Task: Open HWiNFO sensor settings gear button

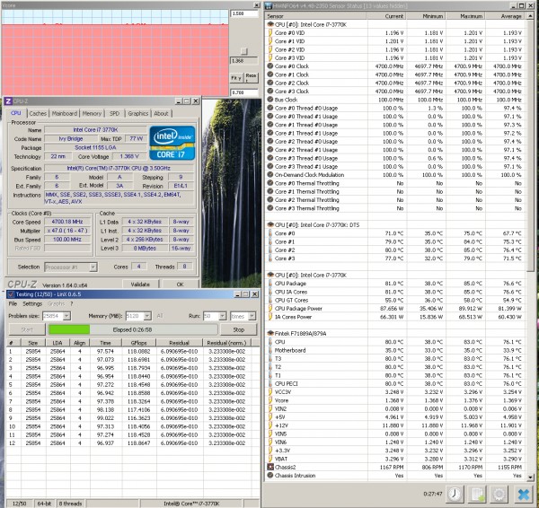Action: pos(499,495)
